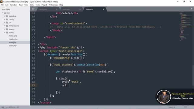Image resolution: width=194 pixels, height=109 pixels.
Task: Click the FOLDERS sidebar heading
Action: (6, 9)
